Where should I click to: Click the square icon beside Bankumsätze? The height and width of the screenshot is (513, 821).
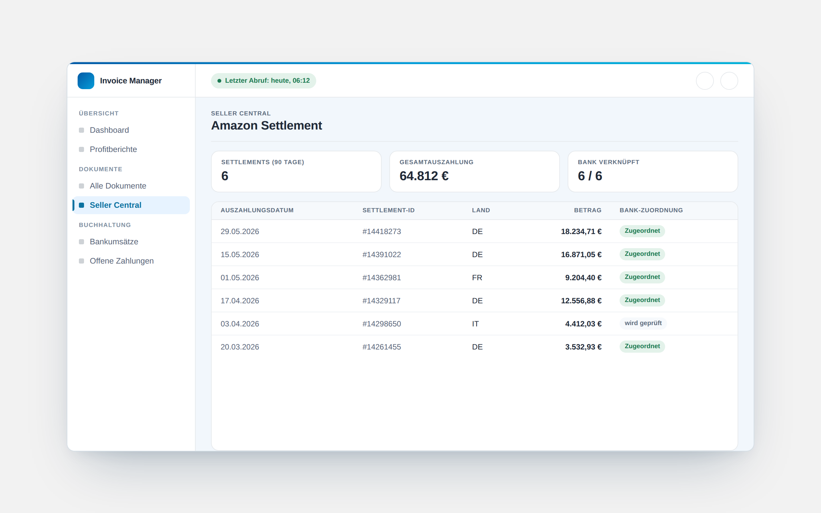pos(81,242)
